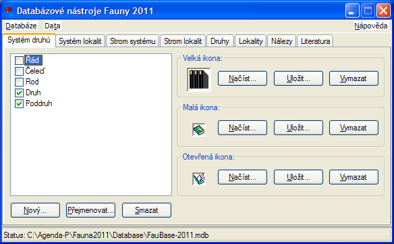394x244 pixels.
Task: Click the status bar database path
Action: coord(118,235)
